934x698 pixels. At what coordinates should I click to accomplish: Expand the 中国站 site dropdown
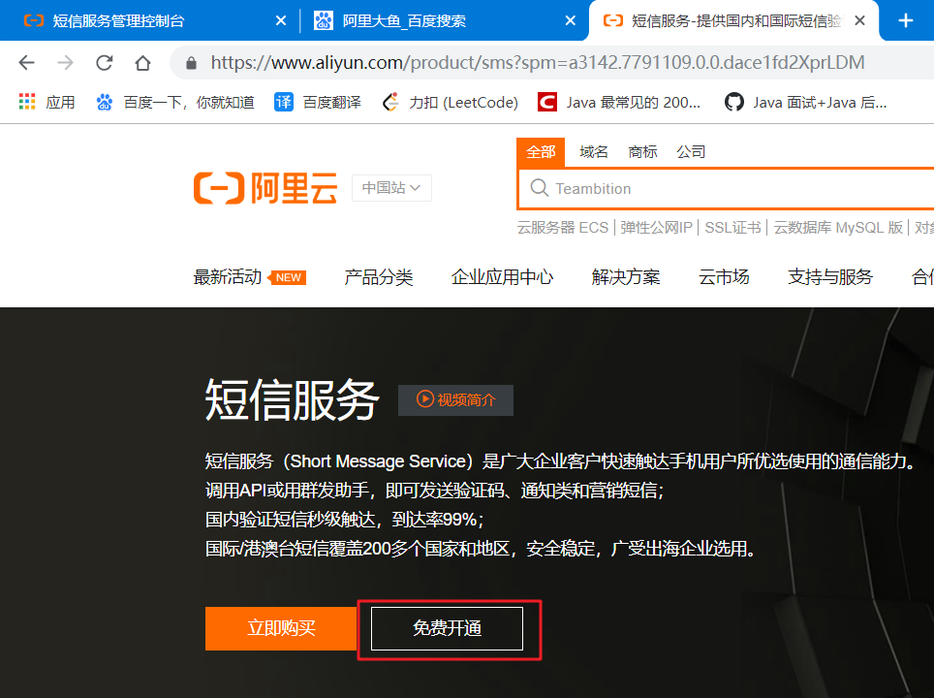pyautogui.click(x=391, y=188)
